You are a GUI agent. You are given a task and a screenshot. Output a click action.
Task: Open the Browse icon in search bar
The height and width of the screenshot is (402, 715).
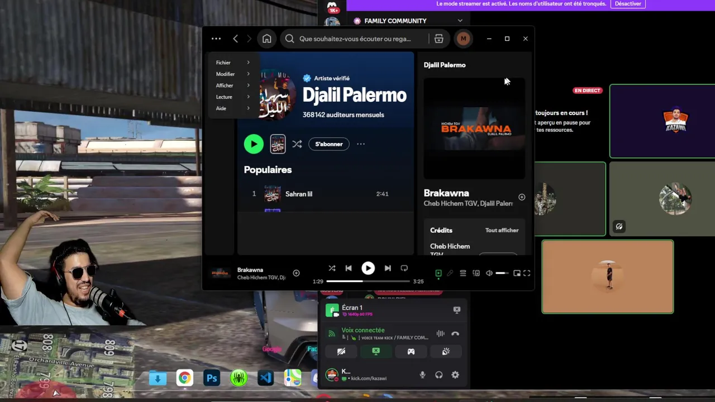click(439, 39)
